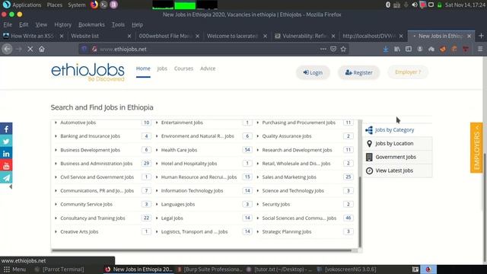This screenshot has width=487, height=274.
Task: Open Twitter share sidebar icon
Action: point(6,141)
